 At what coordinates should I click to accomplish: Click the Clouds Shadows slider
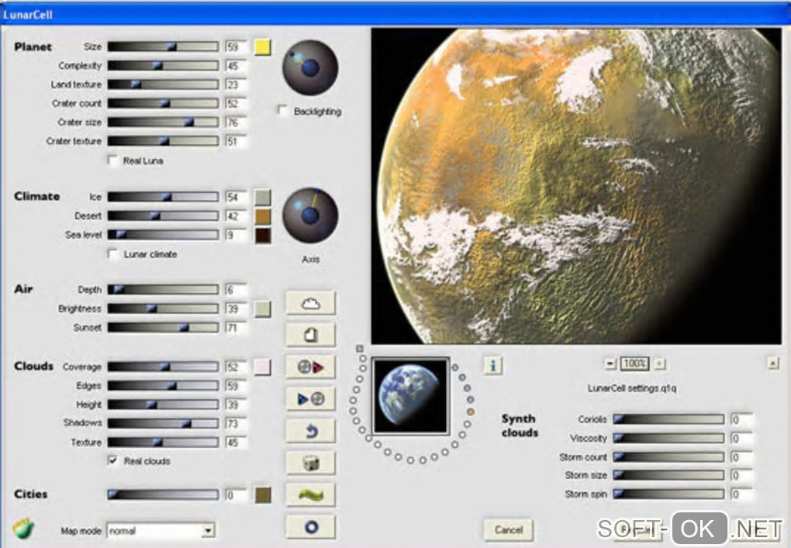[x=163, y=423]
